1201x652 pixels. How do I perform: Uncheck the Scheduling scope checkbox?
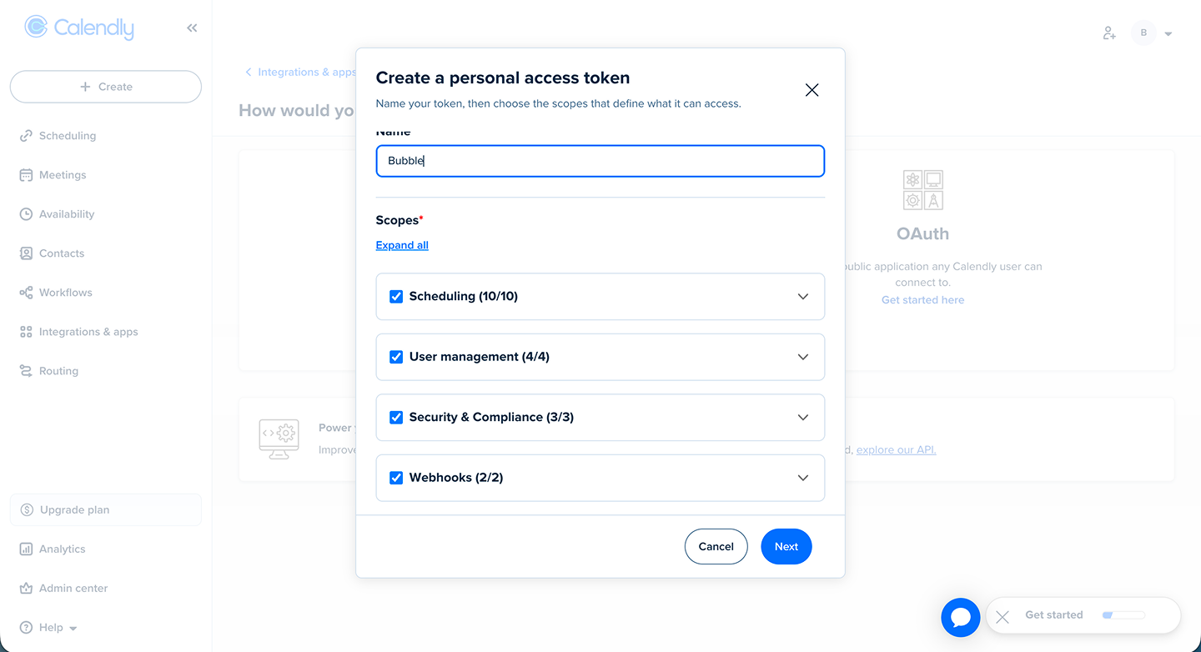(x=396, y=297)
